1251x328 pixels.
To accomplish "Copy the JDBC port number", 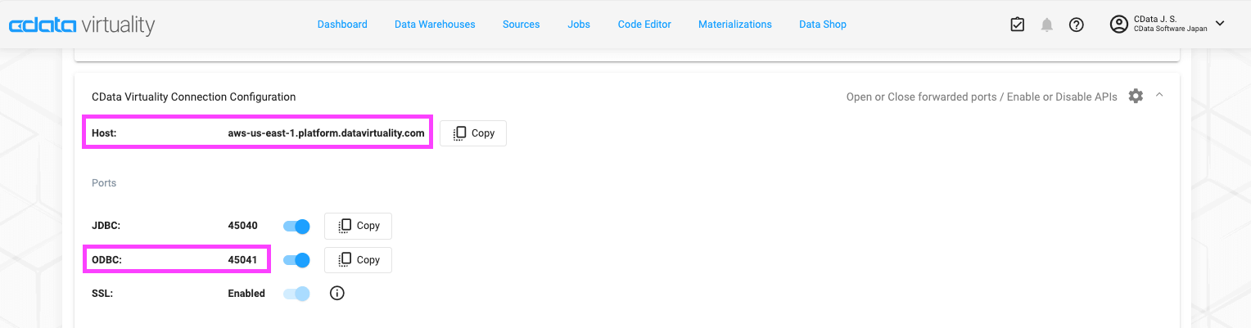I will 358,226.
